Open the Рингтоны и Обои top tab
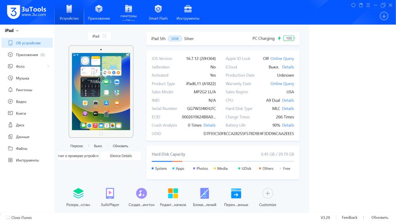Viewport: 396px width, 222px height. pos(128,12)
